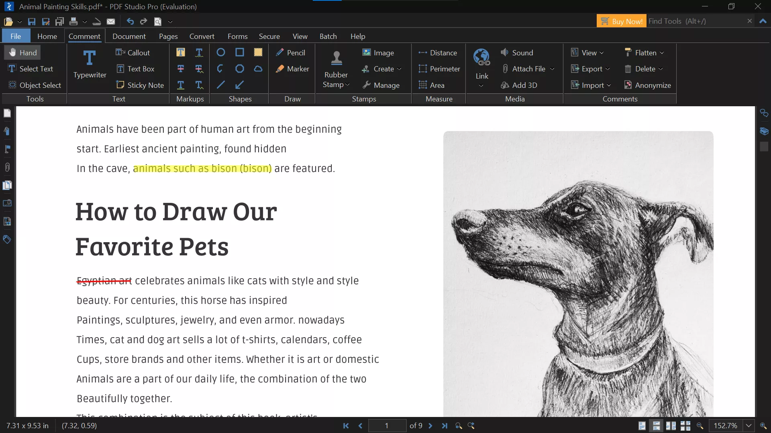Enable the Hand tool

coord(22,52)
